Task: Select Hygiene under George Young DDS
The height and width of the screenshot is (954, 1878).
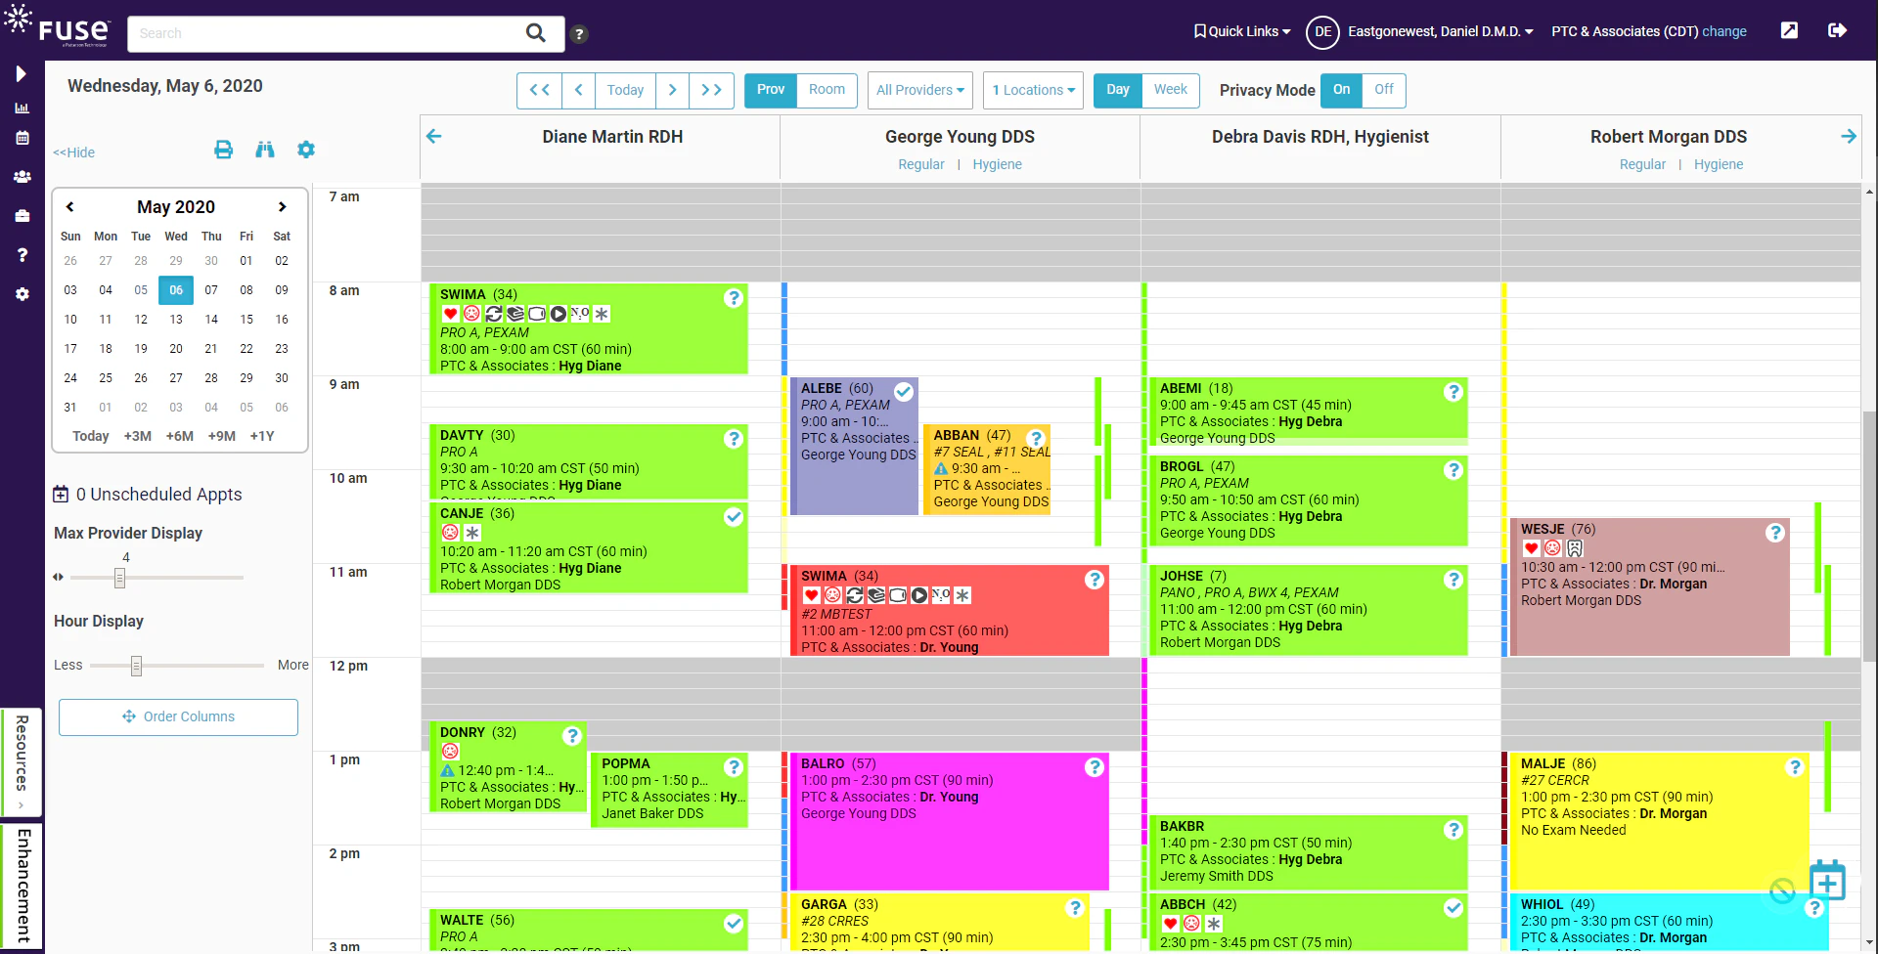Action: pyautogui.click(x=997, y=164)
